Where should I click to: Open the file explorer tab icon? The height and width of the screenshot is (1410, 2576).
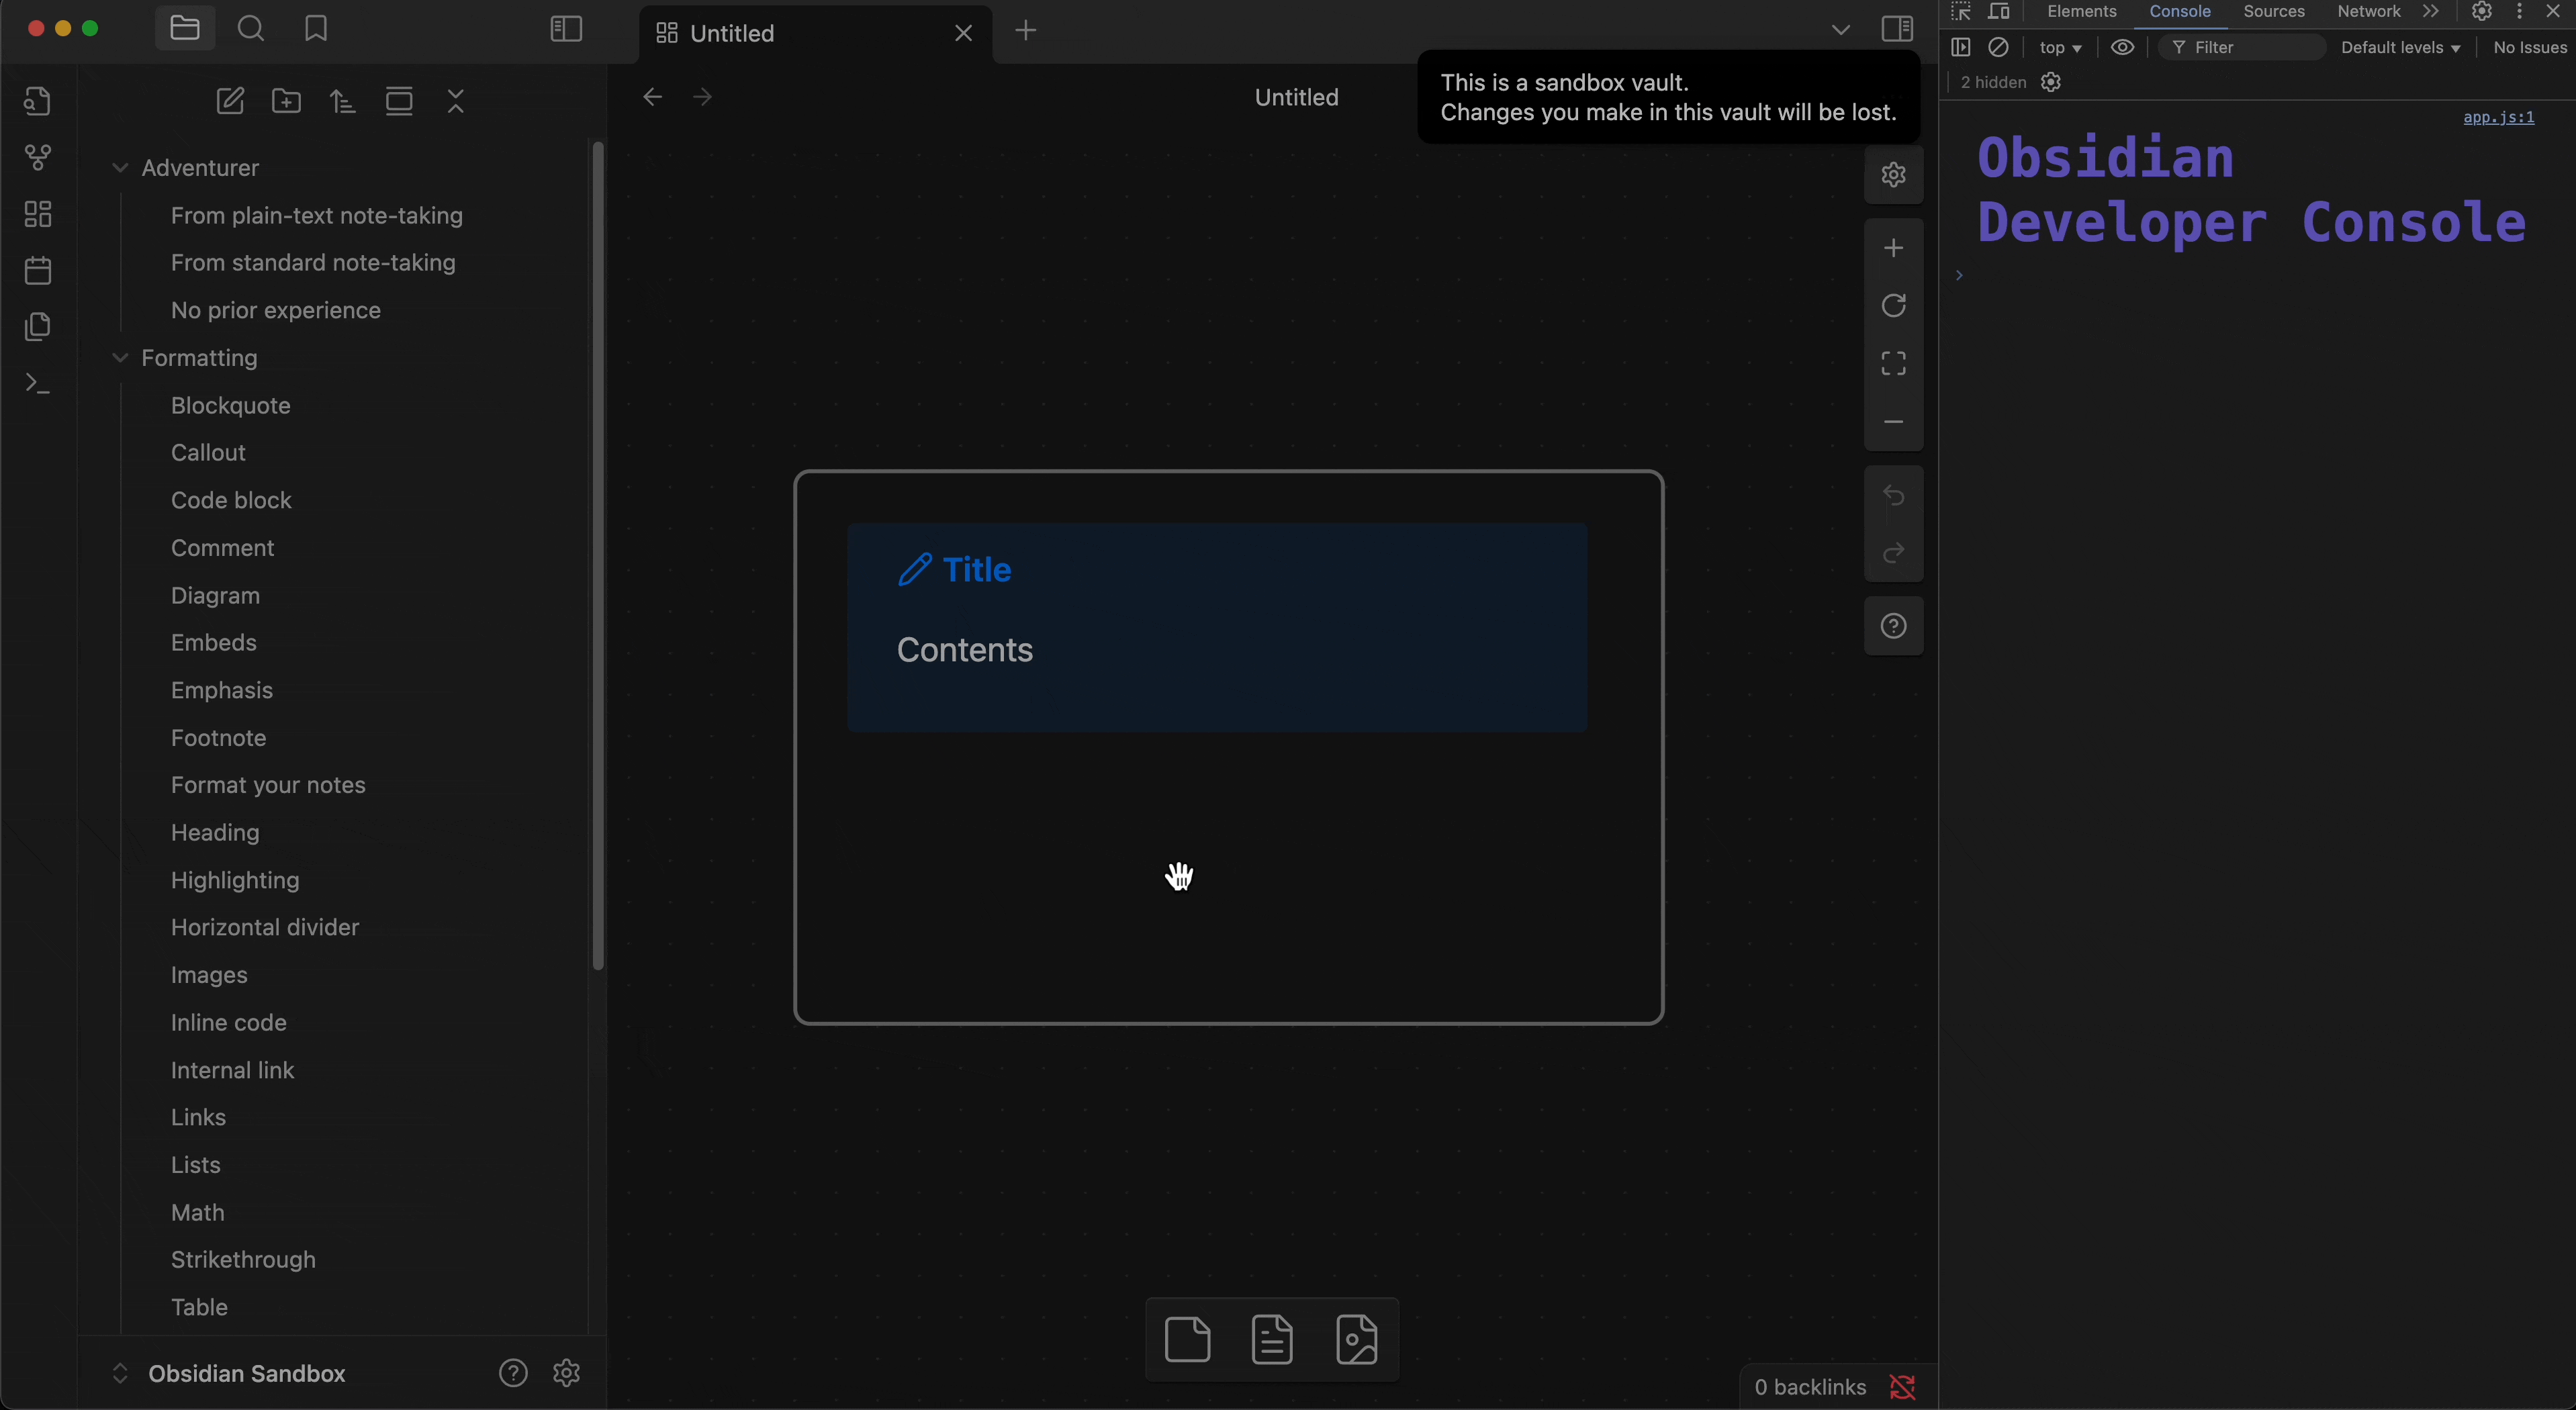pyautogui.click(x=185, y=29)
